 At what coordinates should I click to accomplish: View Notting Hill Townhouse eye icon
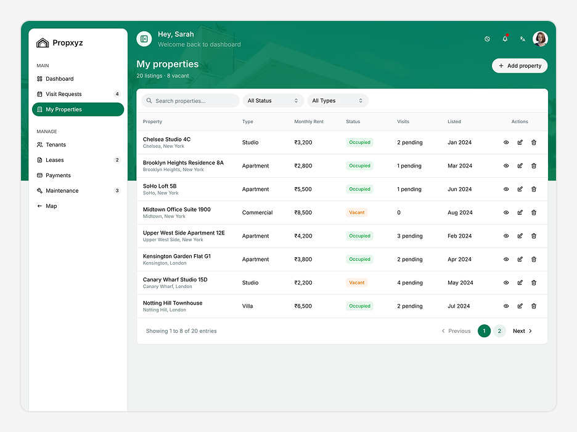(x=506, y=306)
